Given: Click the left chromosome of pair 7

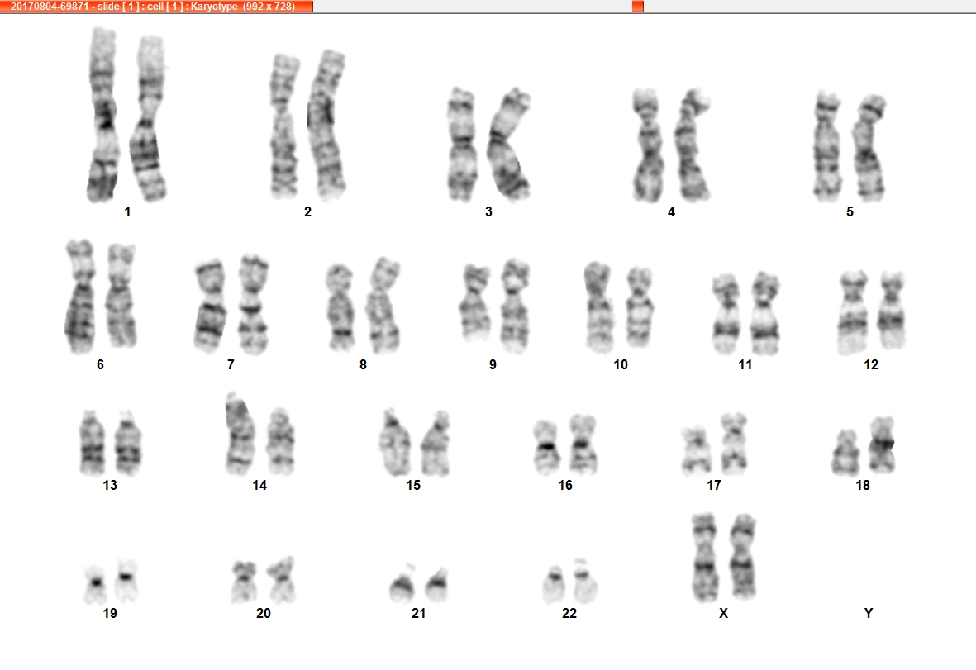Looking at the screenshot, I should (211, 306).
